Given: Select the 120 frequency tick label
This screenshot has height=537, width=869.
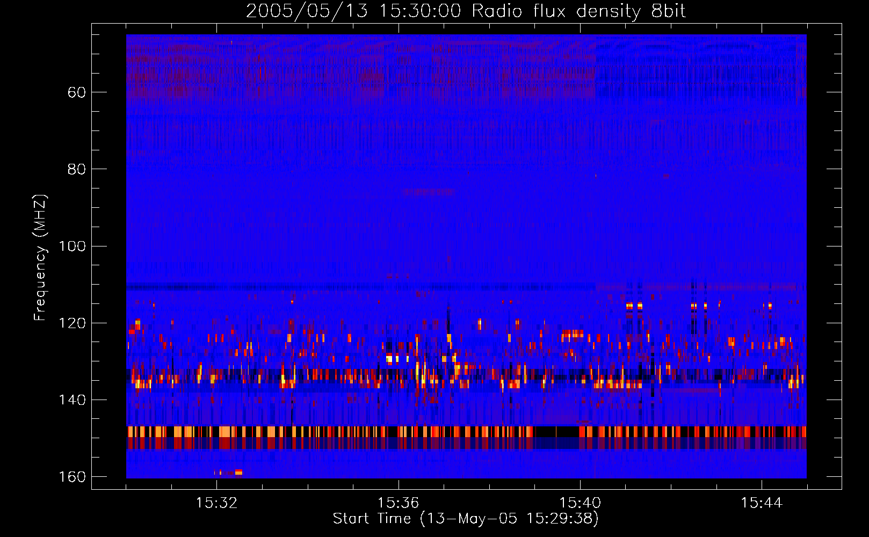Looking at the screenshot, I should click(x=72, y=323).
